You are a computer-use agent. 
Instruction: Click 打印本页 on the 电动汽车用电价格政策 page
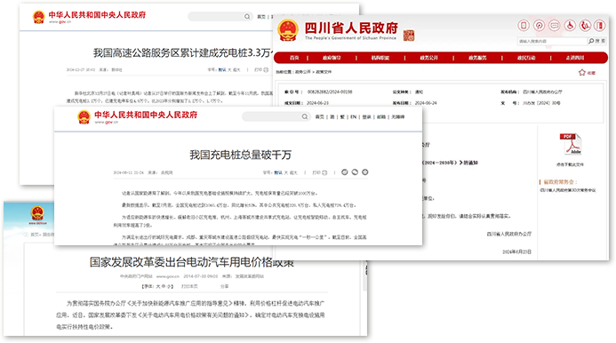click(189, 287)
